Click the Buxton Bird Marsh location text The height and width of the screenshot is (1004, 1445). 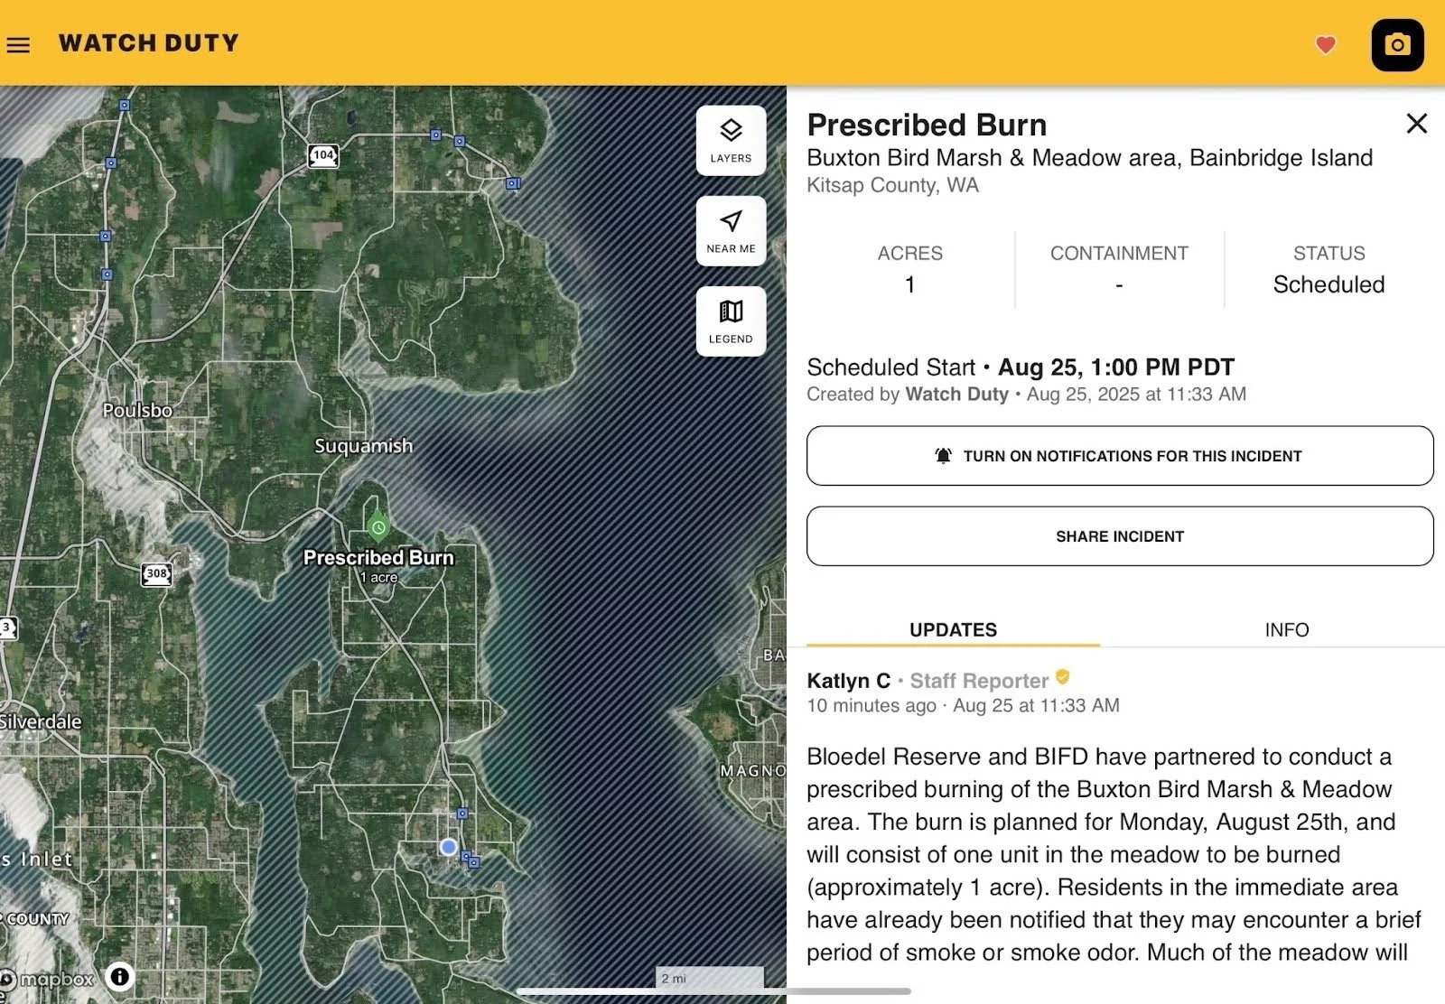point(1089,158)
